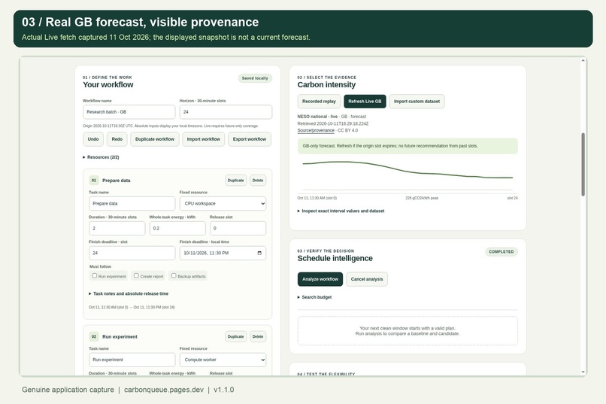Switch to Recorded replay source
The width and height of the screenshot is (606, 404).
click(319, 102)
